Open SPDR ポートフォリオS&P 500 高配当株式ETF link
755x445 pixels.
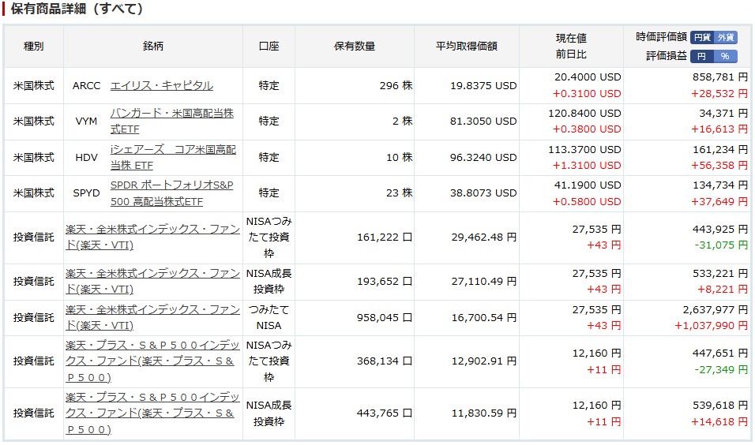(172, 193)
